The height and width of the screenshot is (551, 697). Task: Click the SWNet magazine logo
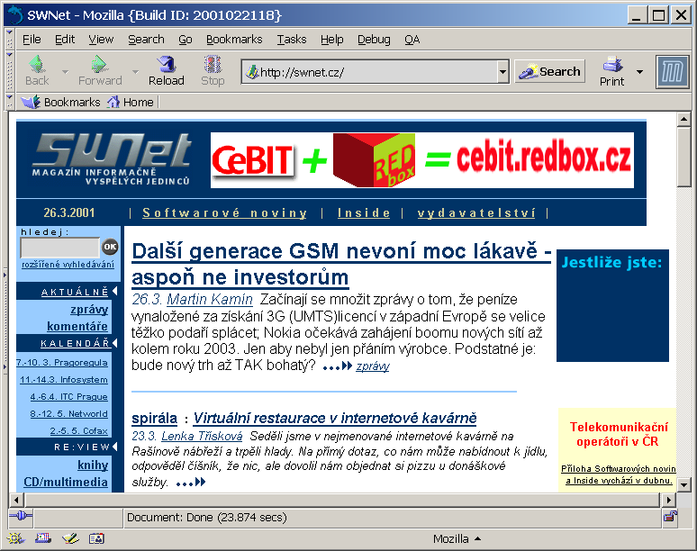[111, 158]
